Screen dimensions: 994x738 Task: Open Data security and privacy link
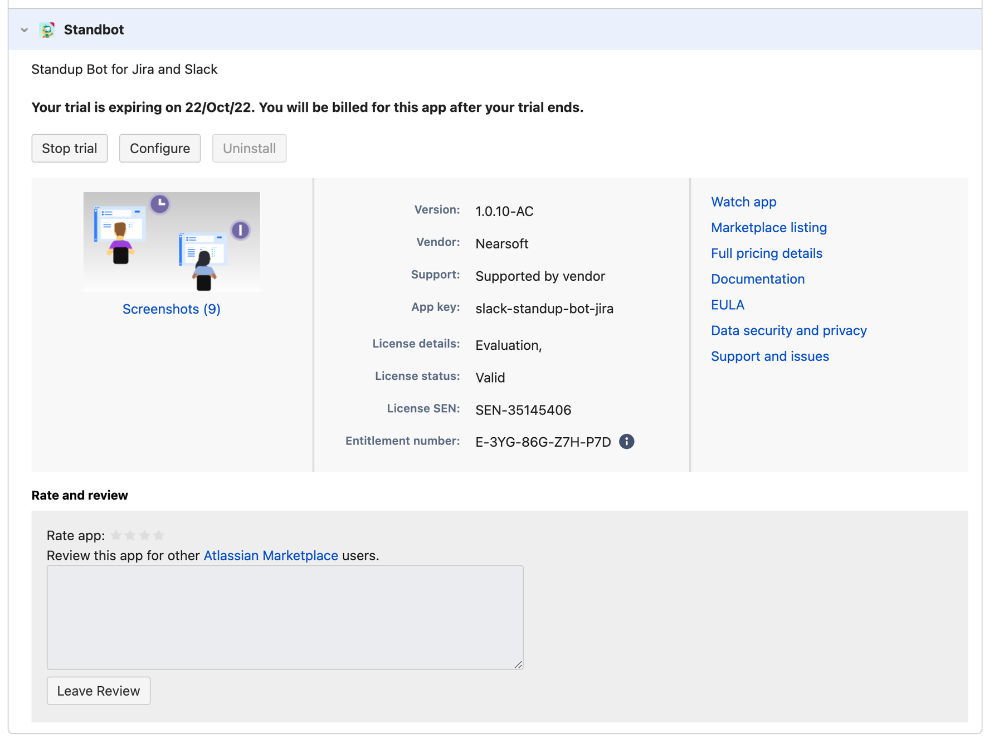(788, 330)
